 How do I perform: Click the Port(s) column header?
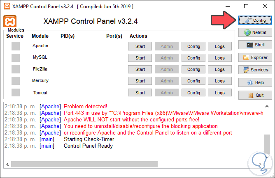114,36
